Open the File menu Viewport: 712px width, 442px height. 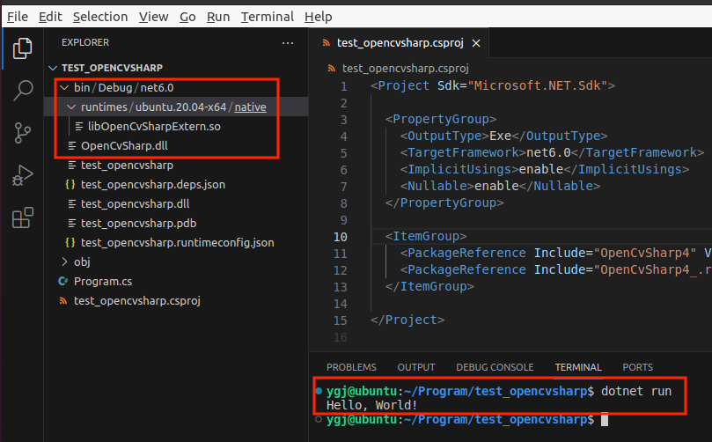tap(18, 17)
